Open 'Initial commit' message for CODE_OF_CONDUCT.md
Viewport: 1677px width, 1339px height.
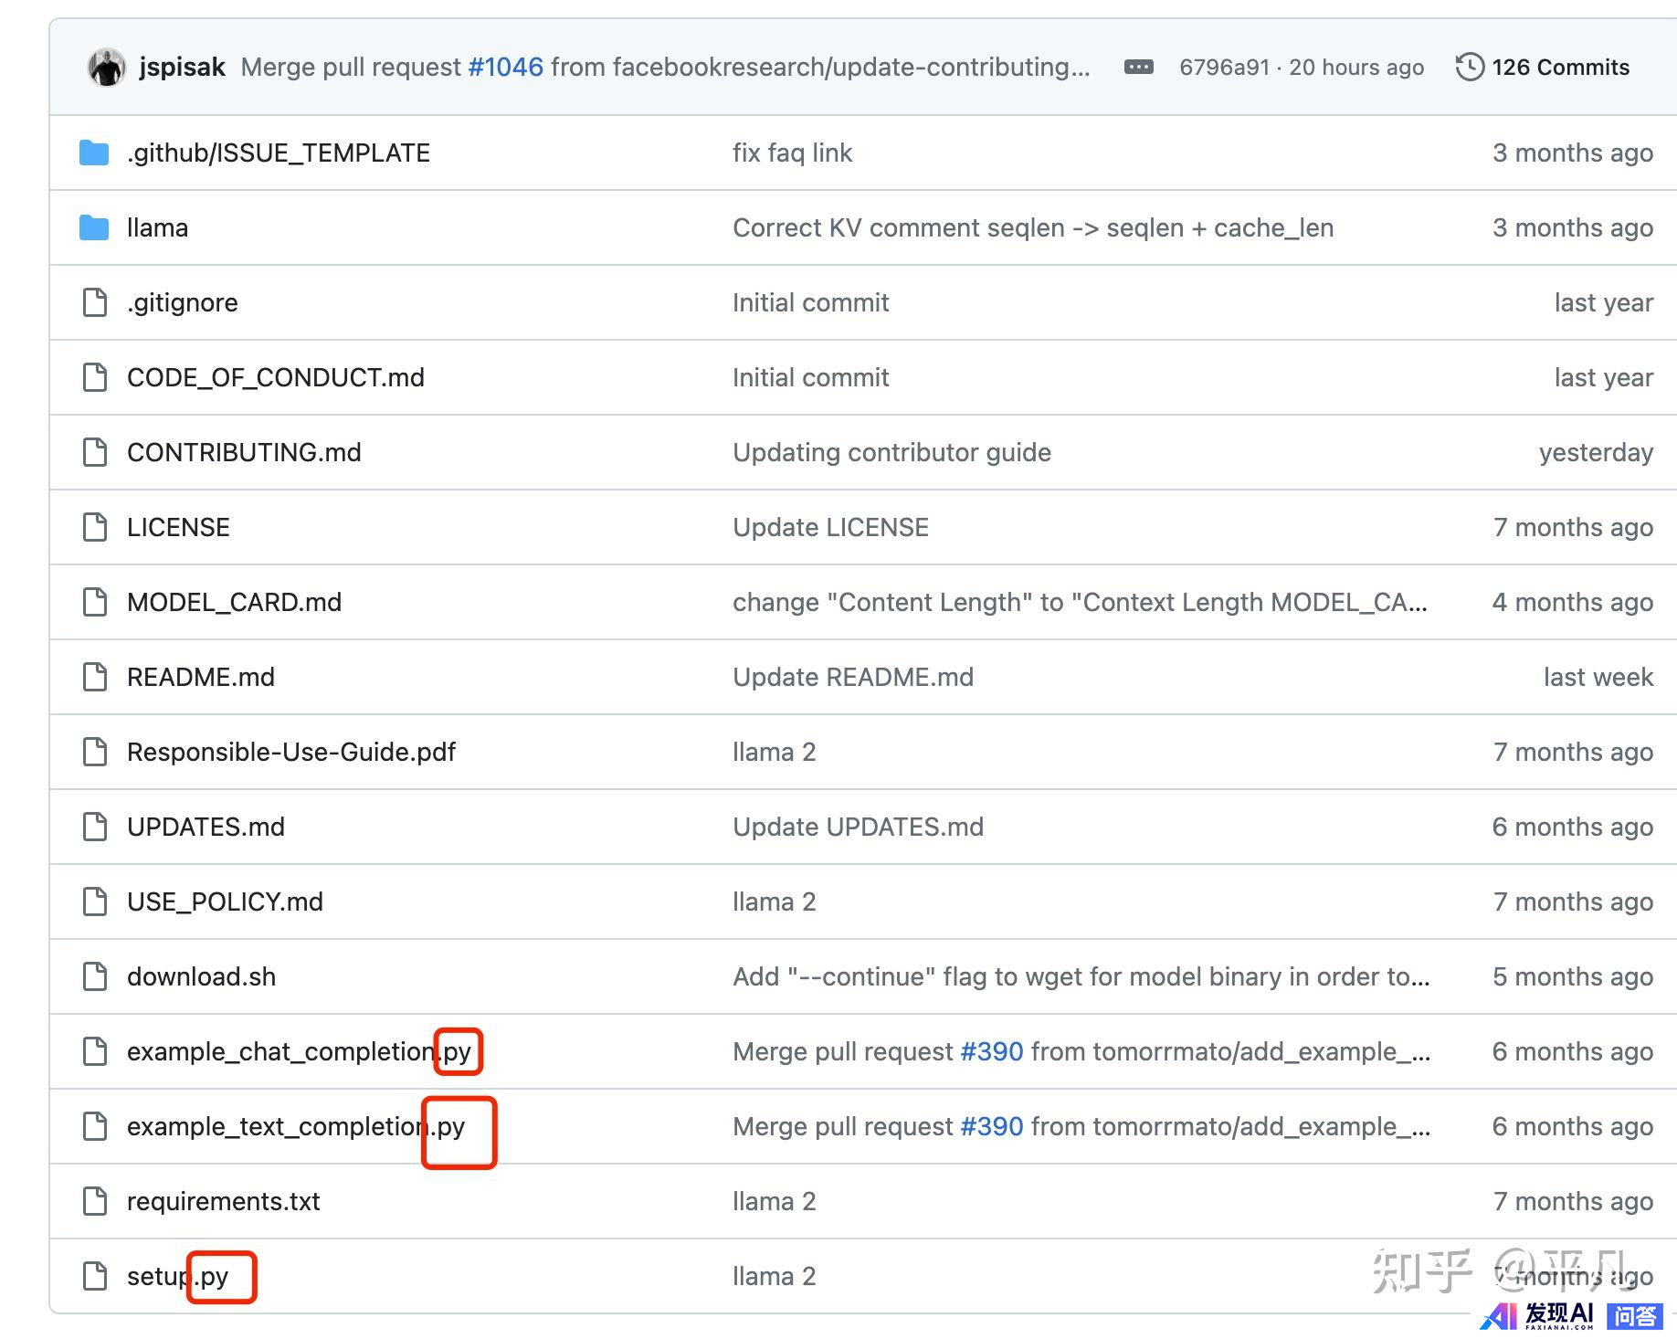pyautogui.click(x=810, y=377)
